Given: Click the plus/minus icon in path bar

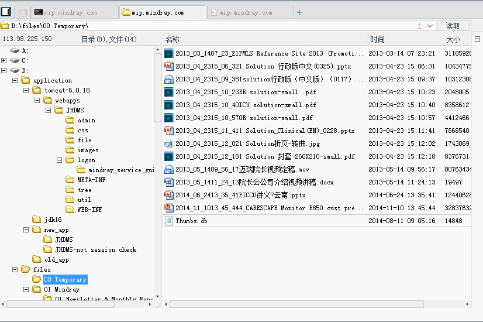Looking at the screenshot, I should point(419,26).
